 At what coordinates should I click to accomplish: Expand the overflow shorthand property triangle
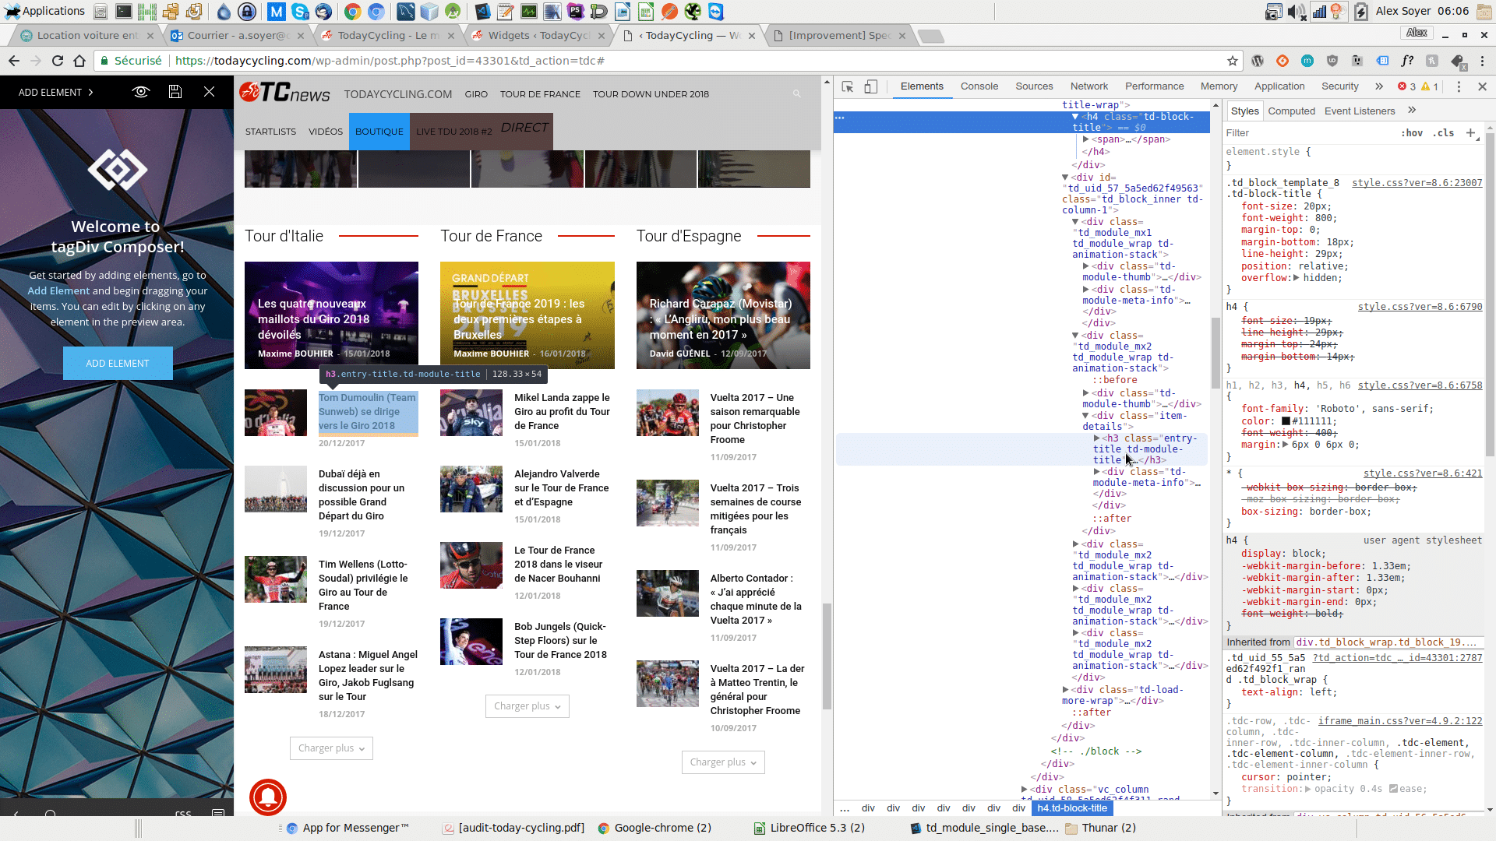pos(1296,278)
